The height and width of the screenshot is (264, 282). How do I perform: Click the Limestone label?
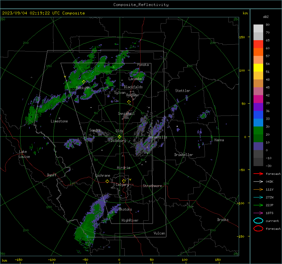[x=59, y=121]
